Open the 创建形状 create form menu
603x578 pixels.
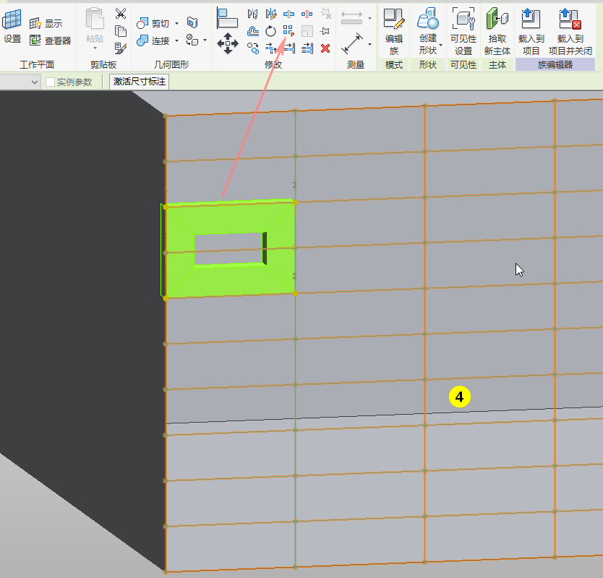pyautogui.click(x=428, y=32)
